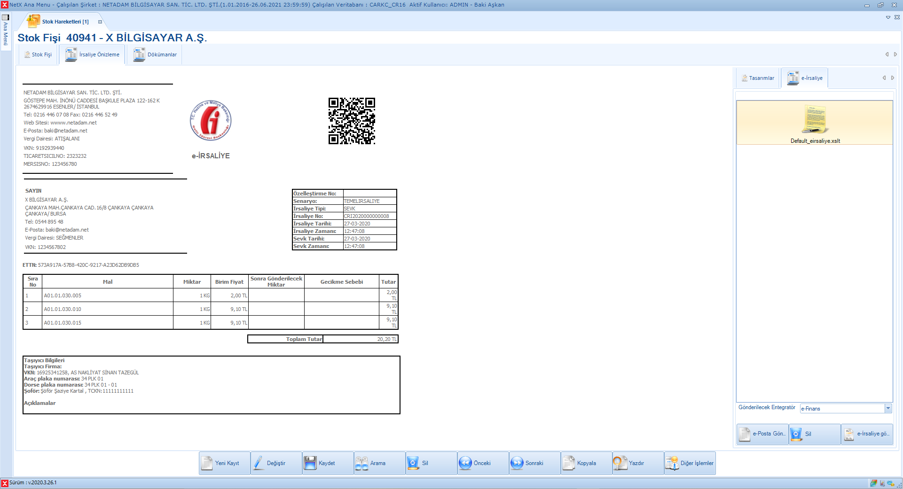Open Gönderilecek Entegratör dropdown arrow
This screenshot has height=489, width=903.
pos(888,409)
